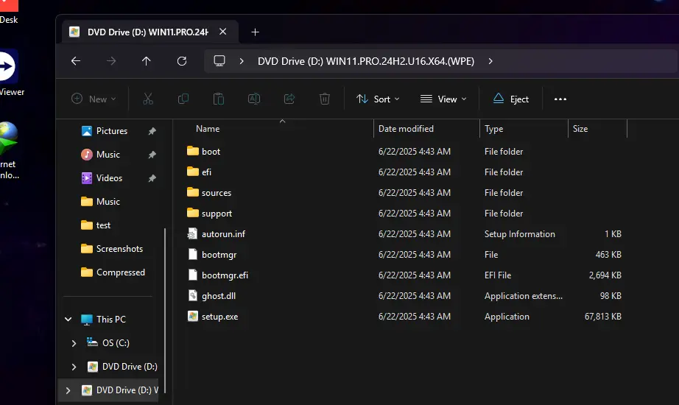Paste using the clipboard icon

pyautogui.click(x=219, y=99)
